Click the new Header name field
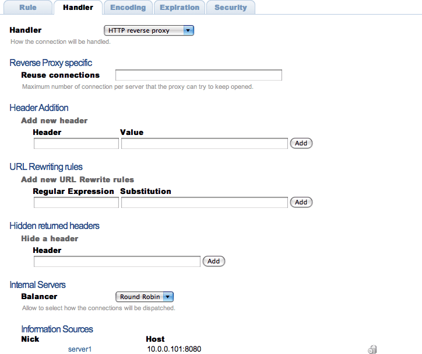Viewport: 422px width, 354px height. coord(76,143)
